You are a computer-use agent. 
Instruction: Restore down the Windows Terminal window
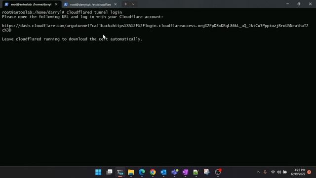tap(299, 4)
